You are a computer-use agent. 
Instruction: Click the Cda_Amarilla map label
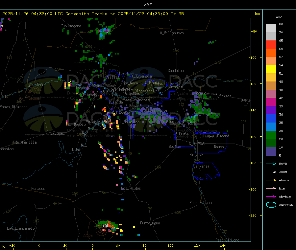25,142
